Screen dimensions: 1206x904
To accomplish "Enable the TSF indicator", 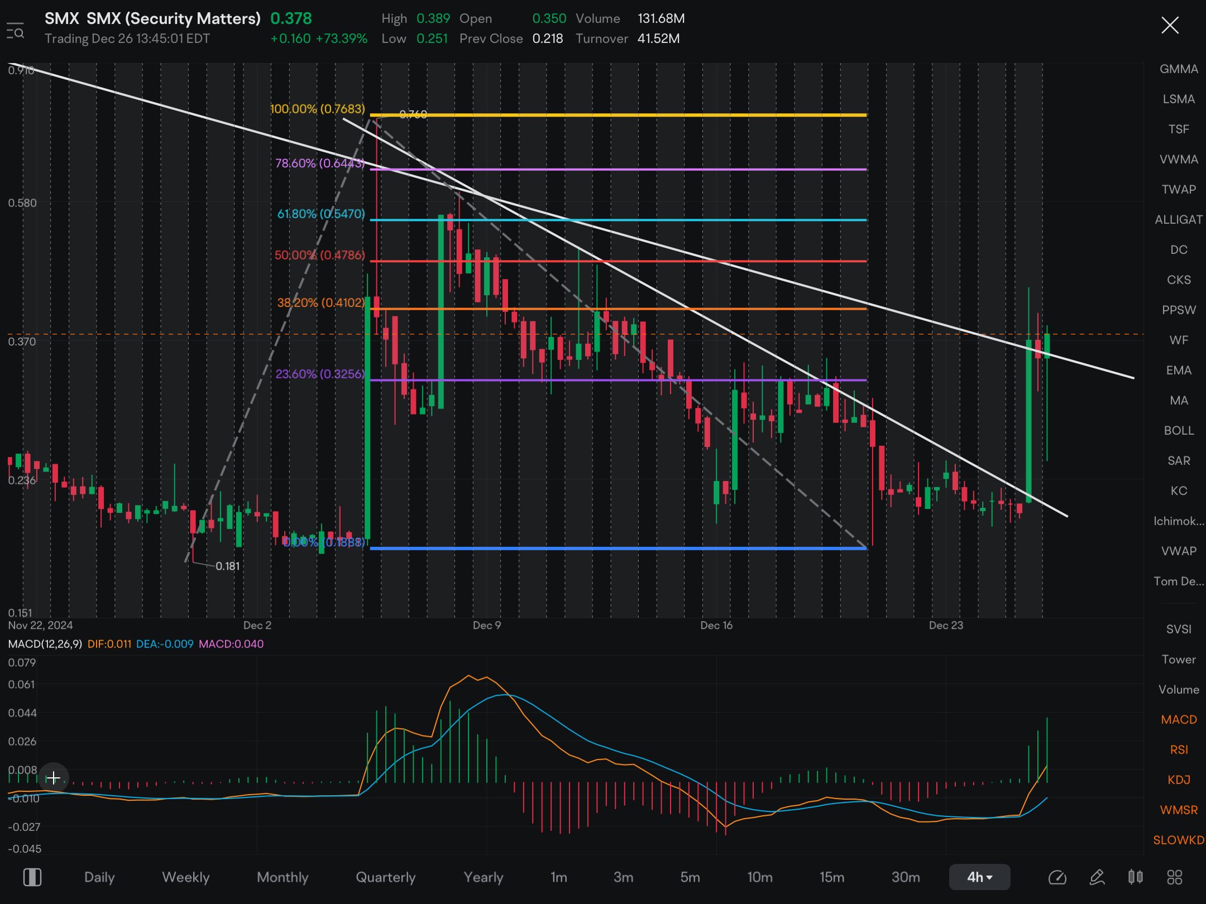I will pos(1179,129).
